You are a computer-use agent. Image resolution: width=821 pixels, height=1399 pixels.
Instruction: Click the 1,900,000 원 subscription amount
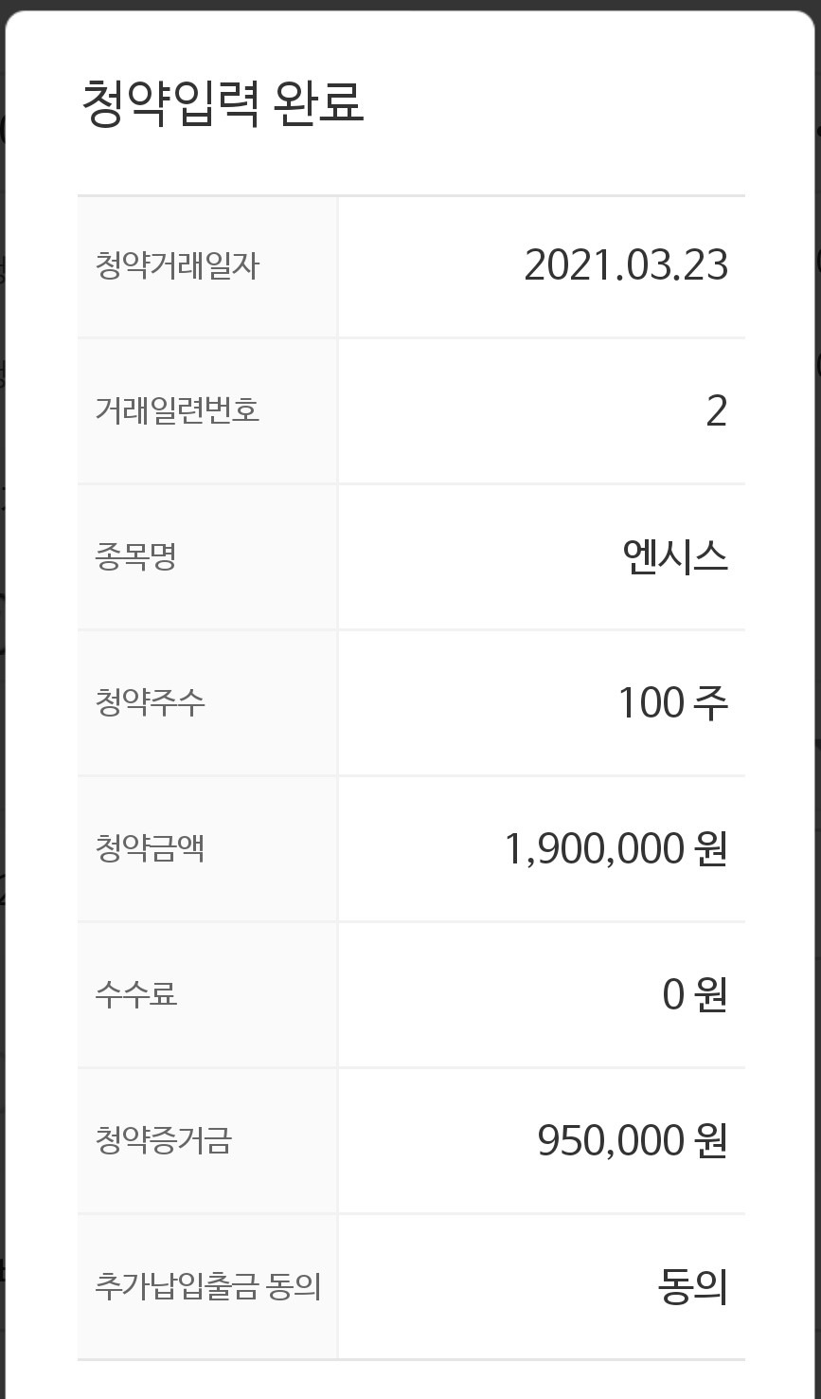(x=616, y=849)
